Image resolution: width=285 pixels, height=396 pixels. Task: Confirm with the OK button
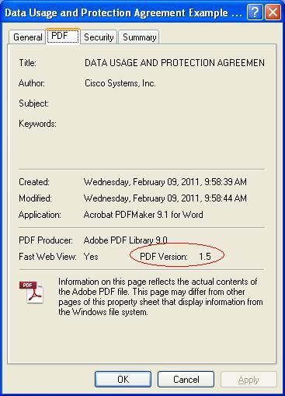(123, 379)
